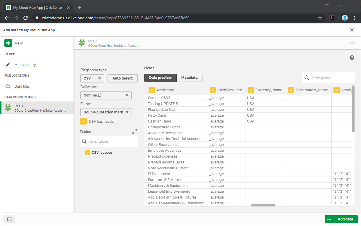Open the Response type CSV dropdown

(x=92, y=78)
